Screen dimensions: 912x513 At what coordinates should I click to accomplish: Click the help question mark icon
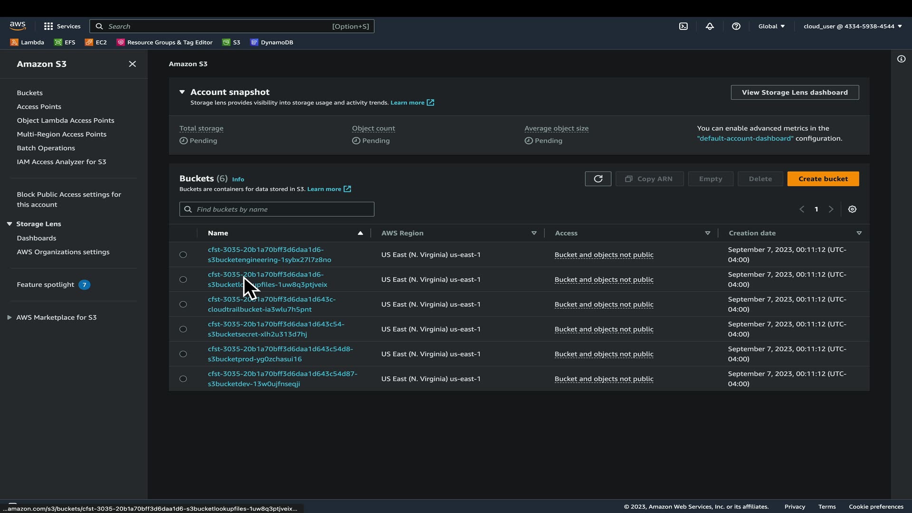[736, 27]
